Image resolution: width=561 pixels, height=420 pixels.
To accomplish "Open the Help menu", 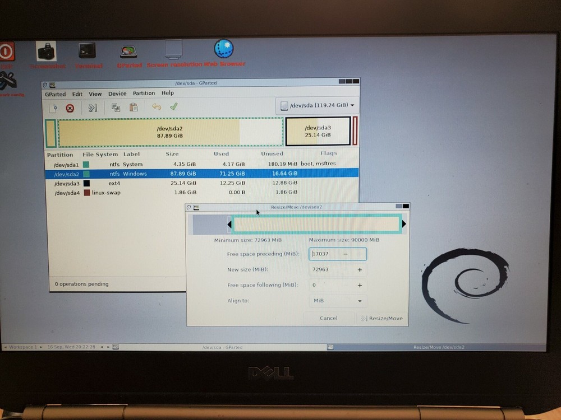I will [x=167, y=93].
